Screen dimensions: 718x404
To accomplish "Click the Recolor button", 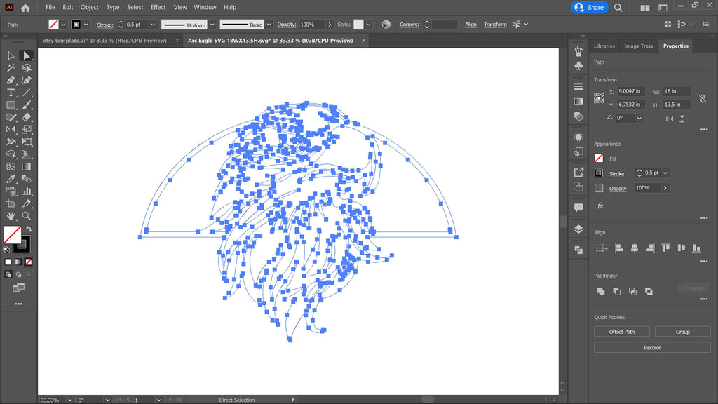I will (652, 348).
